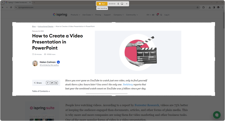View all articles by this author
This screenshot has width=225, height=121.
(x=50, y=65)
